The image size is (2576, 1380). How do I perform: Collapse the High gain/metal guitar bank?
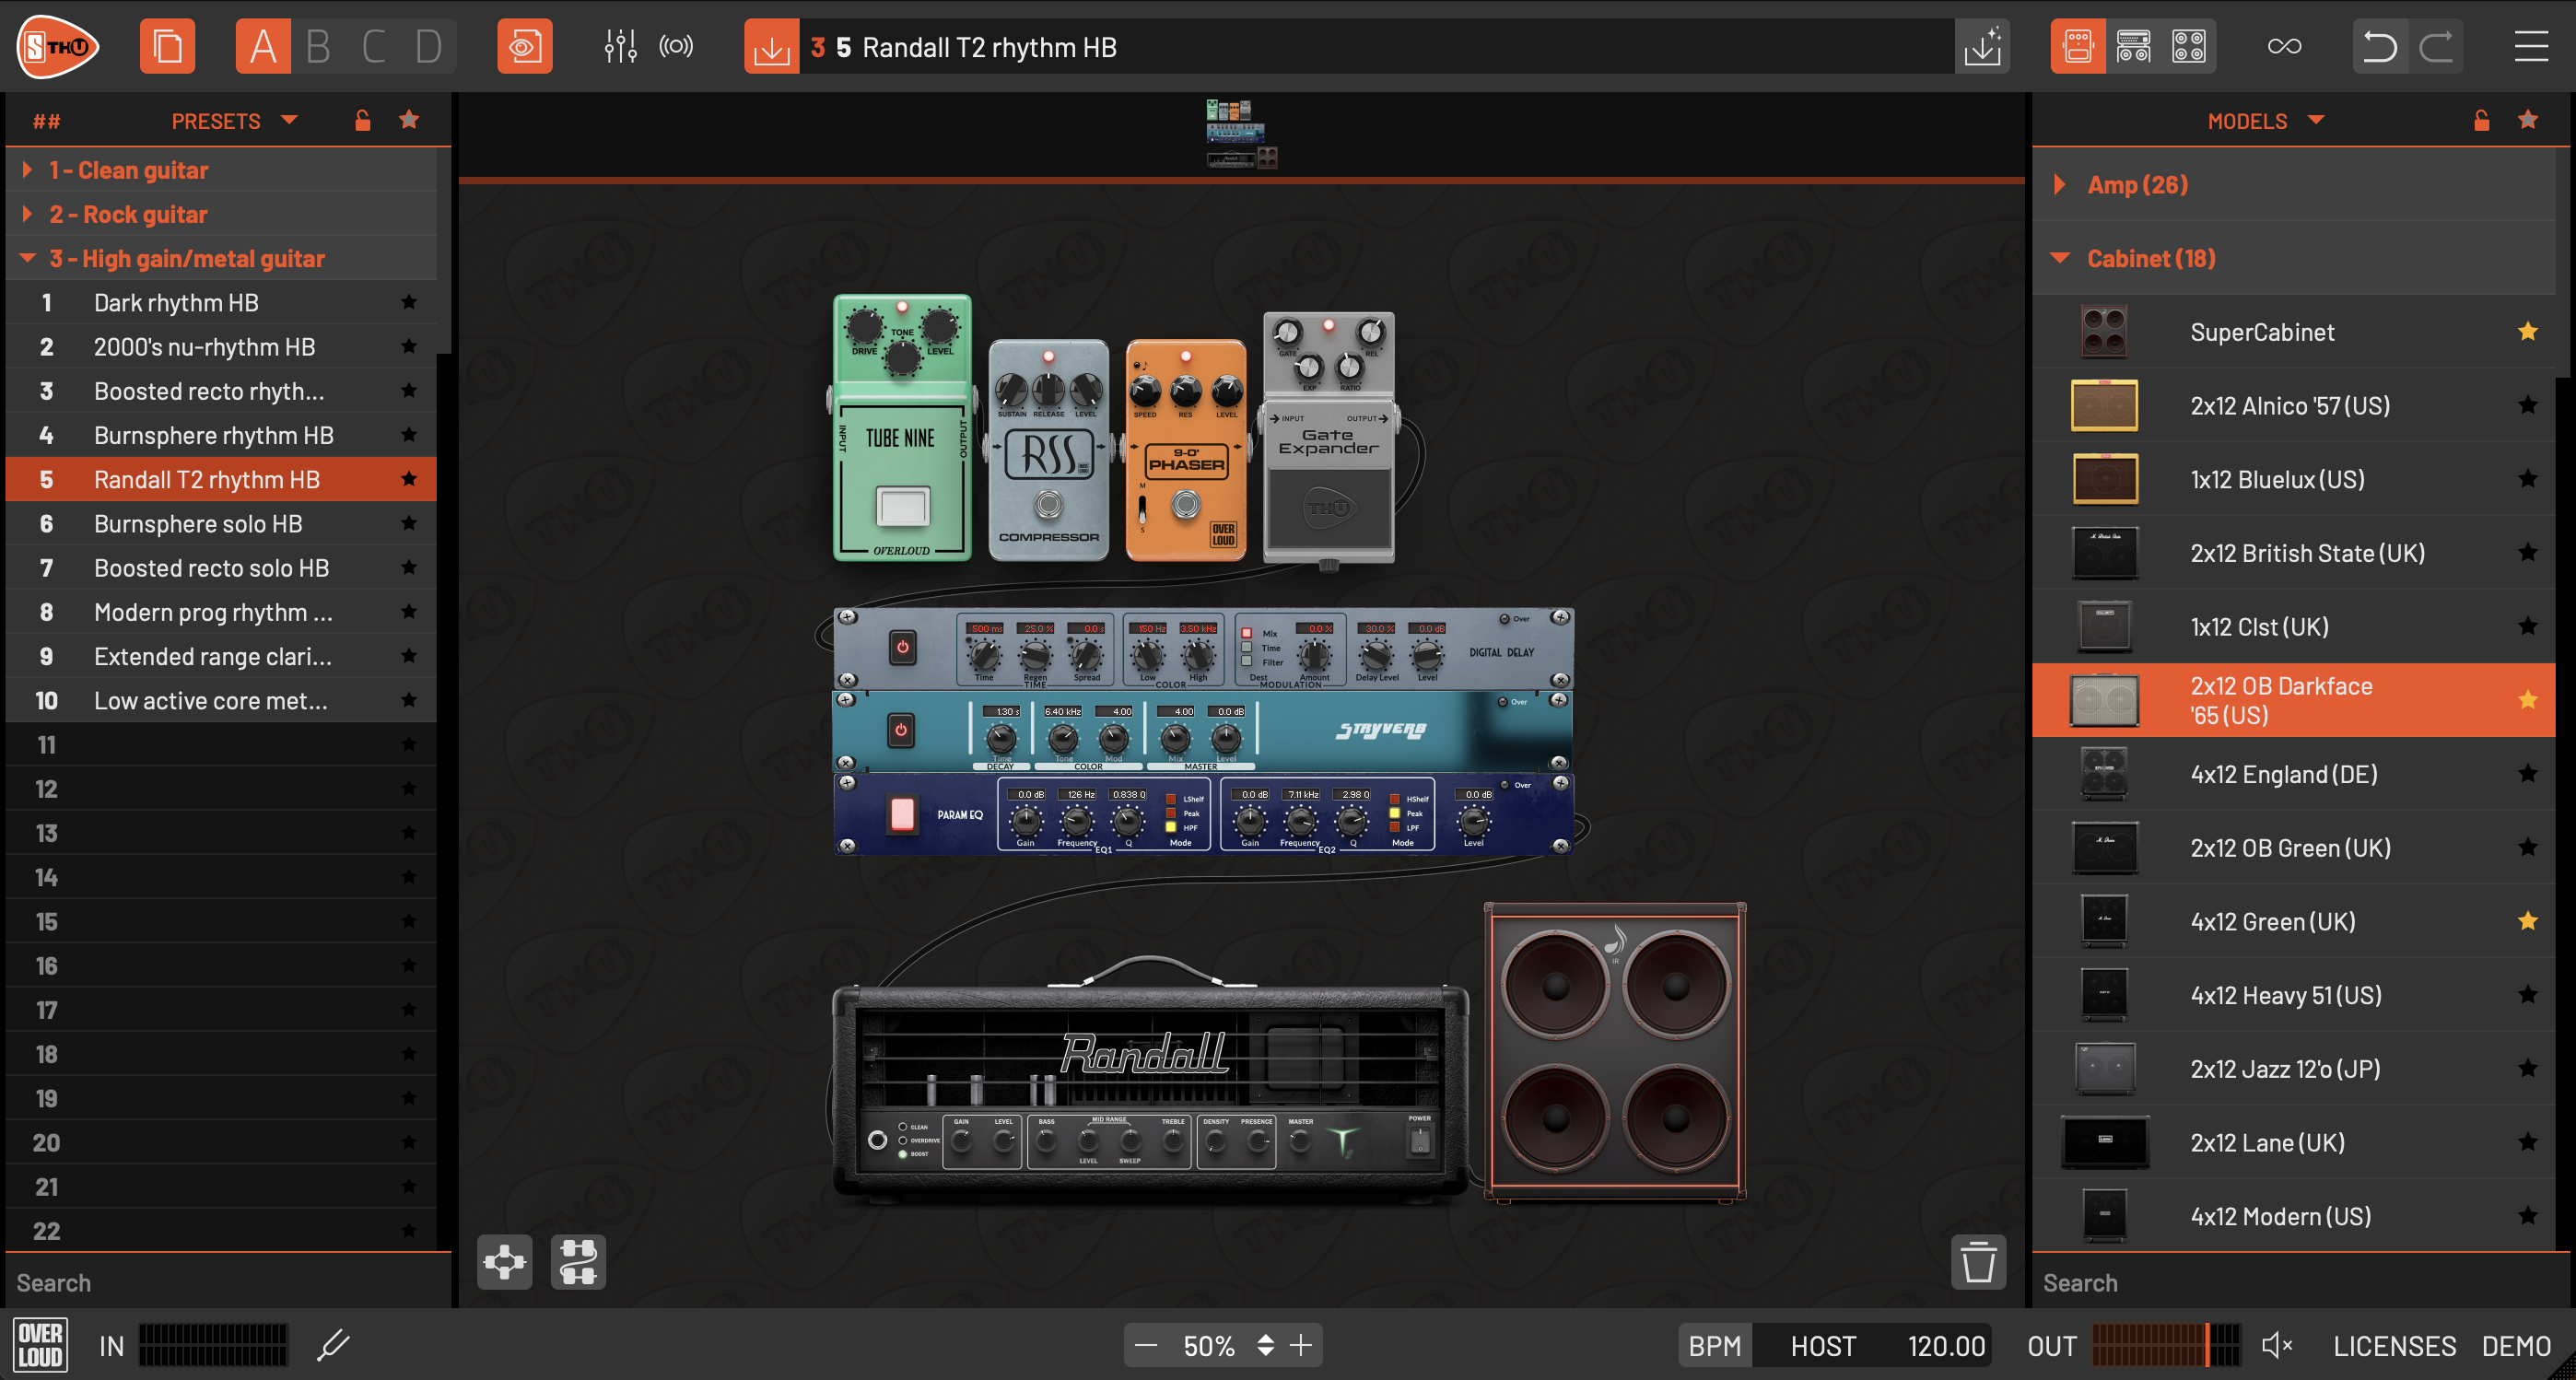(x=28, y=259)
